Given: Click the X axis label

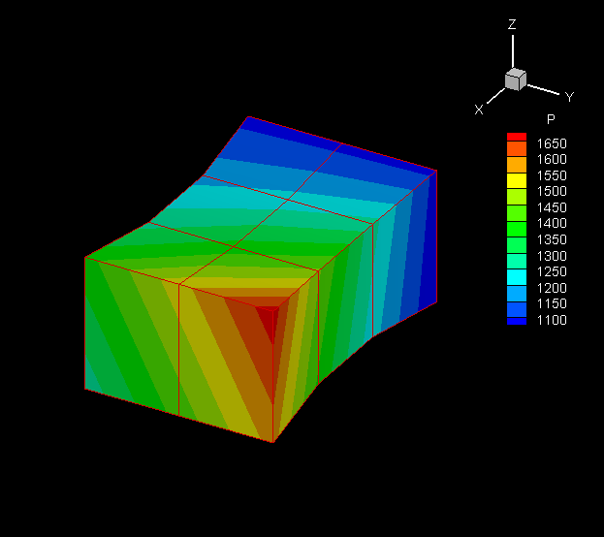Looking at the screenshot, I should (x=478, y=110).
